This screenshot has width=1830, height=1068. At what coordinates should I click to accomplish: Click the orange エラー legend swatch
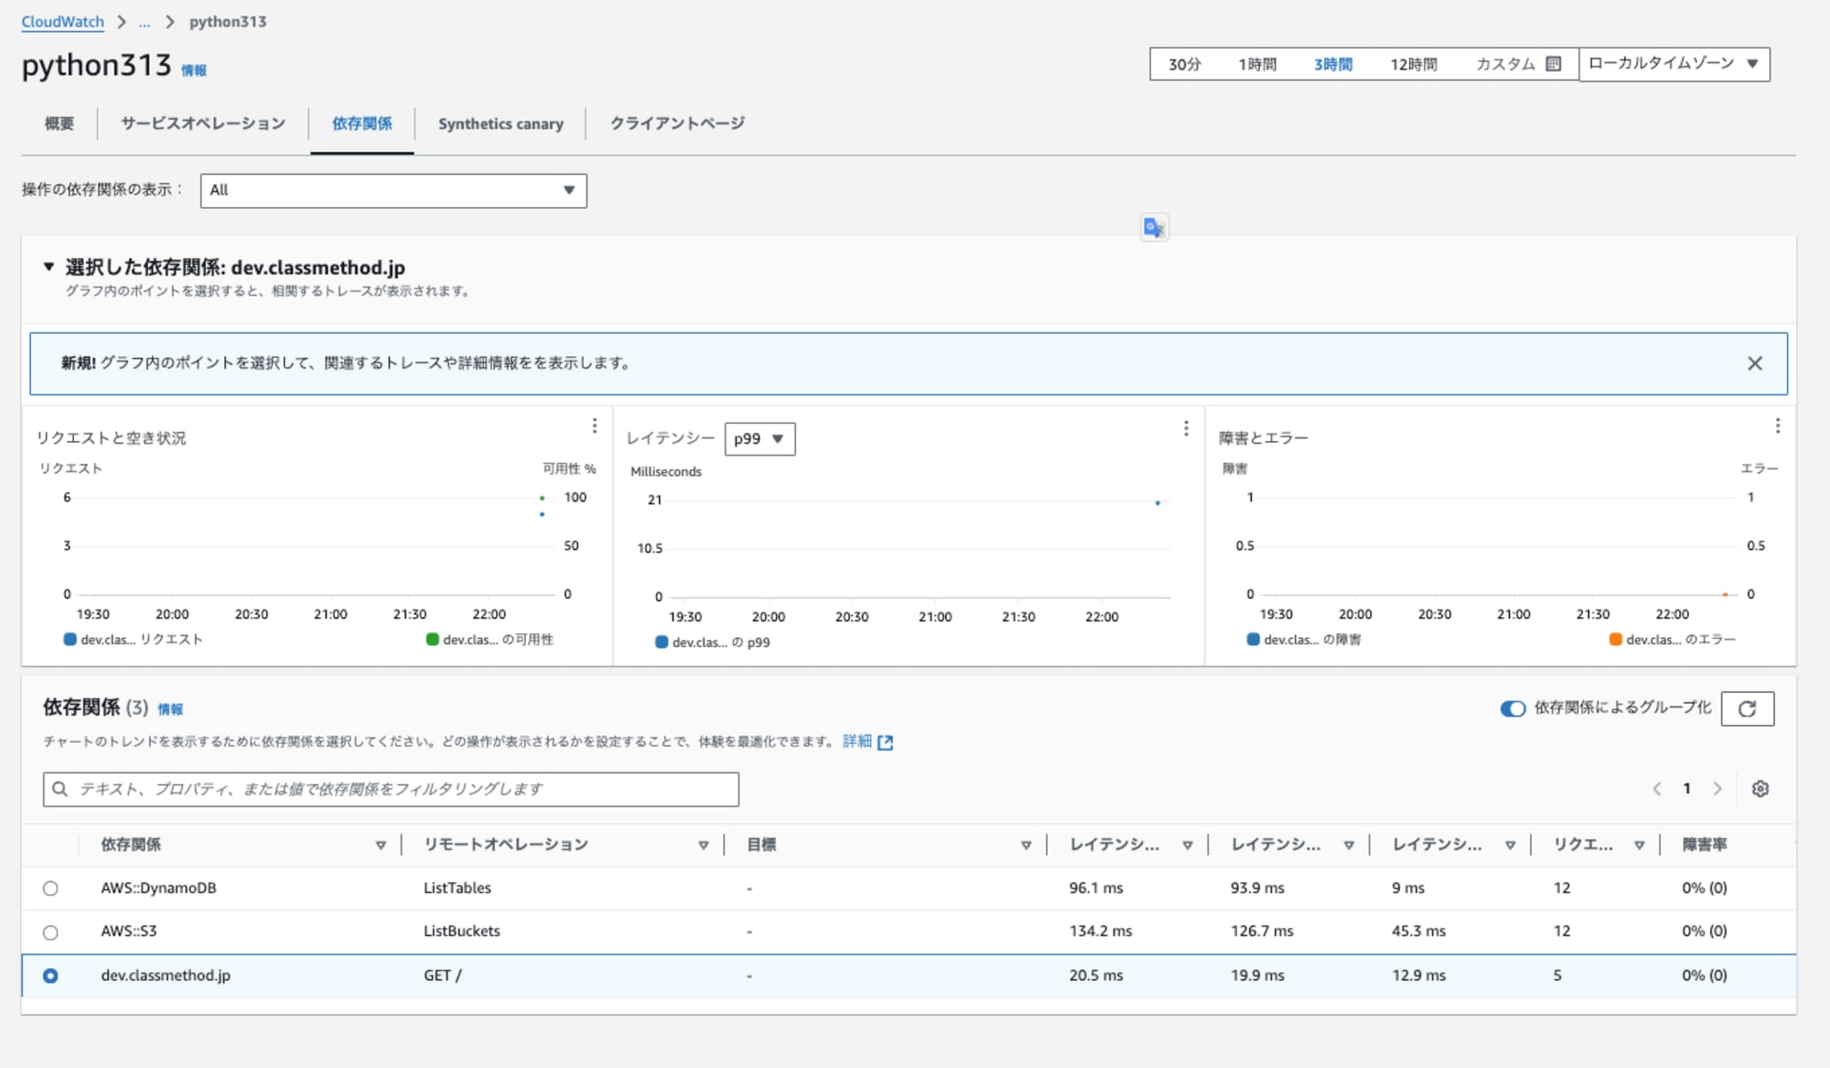tap(1615, 640)
